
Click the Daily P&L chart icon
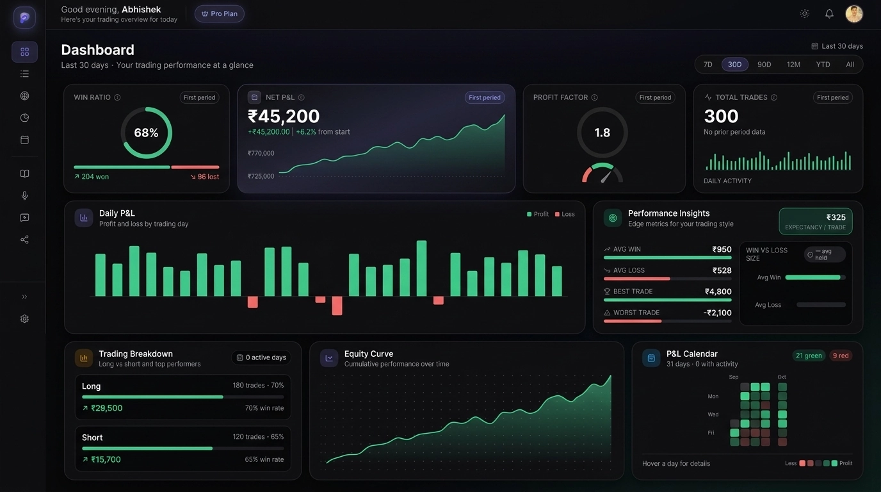pos(84,218)
